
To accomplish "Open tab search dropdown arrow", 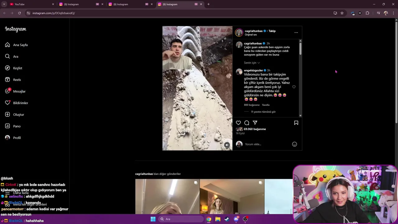I will click(x=4, y=4).
